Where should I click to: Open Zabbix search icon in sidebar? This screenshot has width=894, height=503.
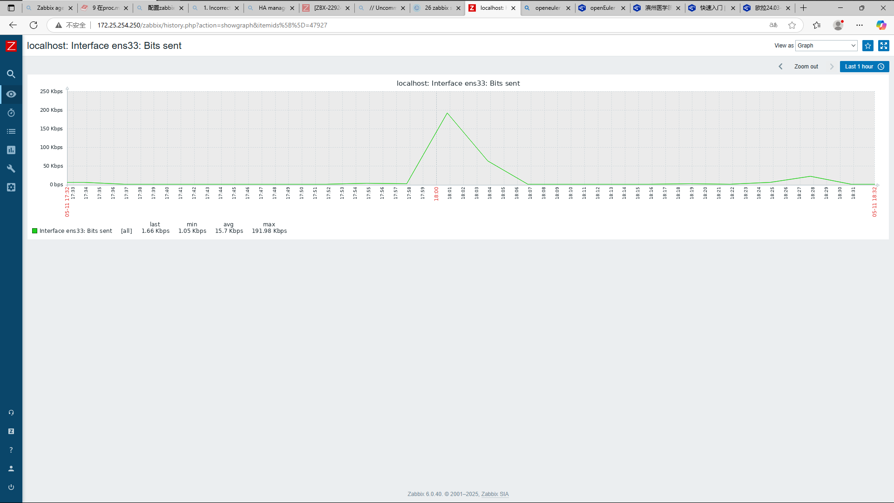[11, 74]
